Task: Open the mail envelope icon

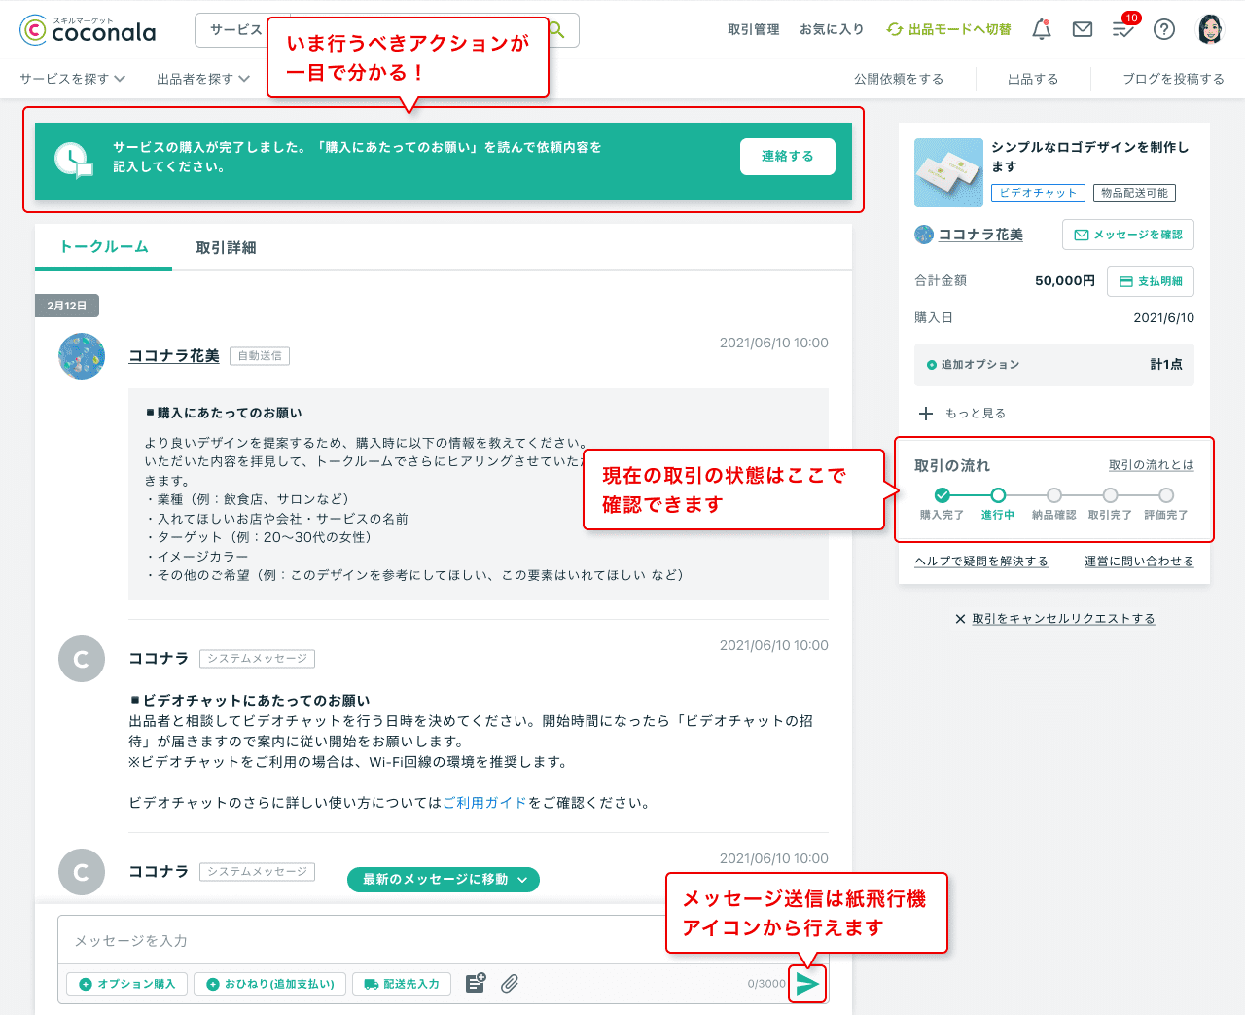Action: [x=1082, y=29]
